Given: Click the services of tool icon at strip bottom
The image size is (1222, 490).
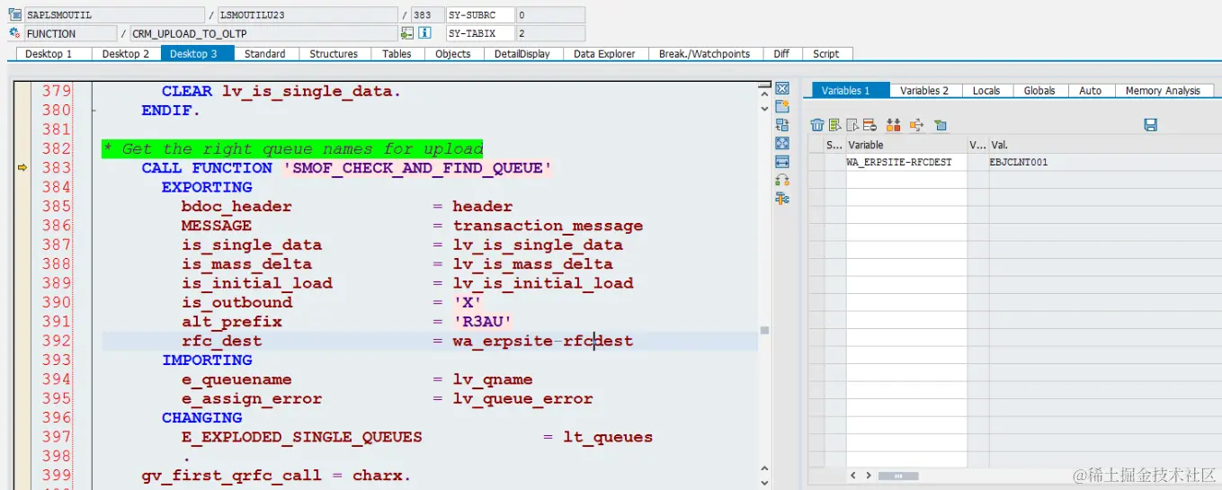Looking at the screenshot, I should [x=782, y=198].
